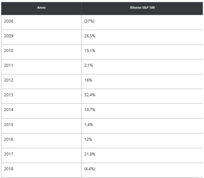The height and width of the screenshot is (178, 204).
Task: Click the 2013 year cell
Action: (x=9, y=95)
